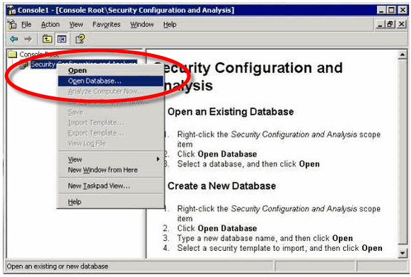Click greyed Analyze Computer Now... entry
The width and height of the screenshot is (411, 277).
tap(110, 91)
